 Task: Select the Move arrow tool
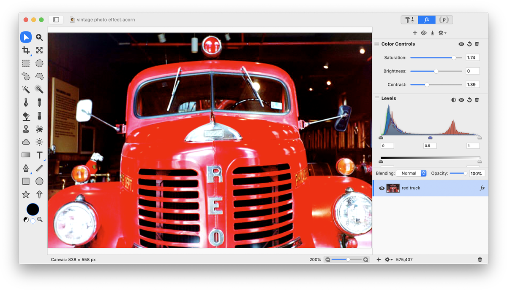(26, 37)
